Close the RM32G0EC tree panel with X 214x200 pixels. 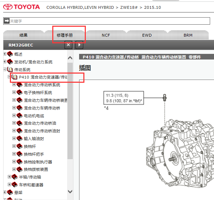pyautogui.click(x=68, y=45)
